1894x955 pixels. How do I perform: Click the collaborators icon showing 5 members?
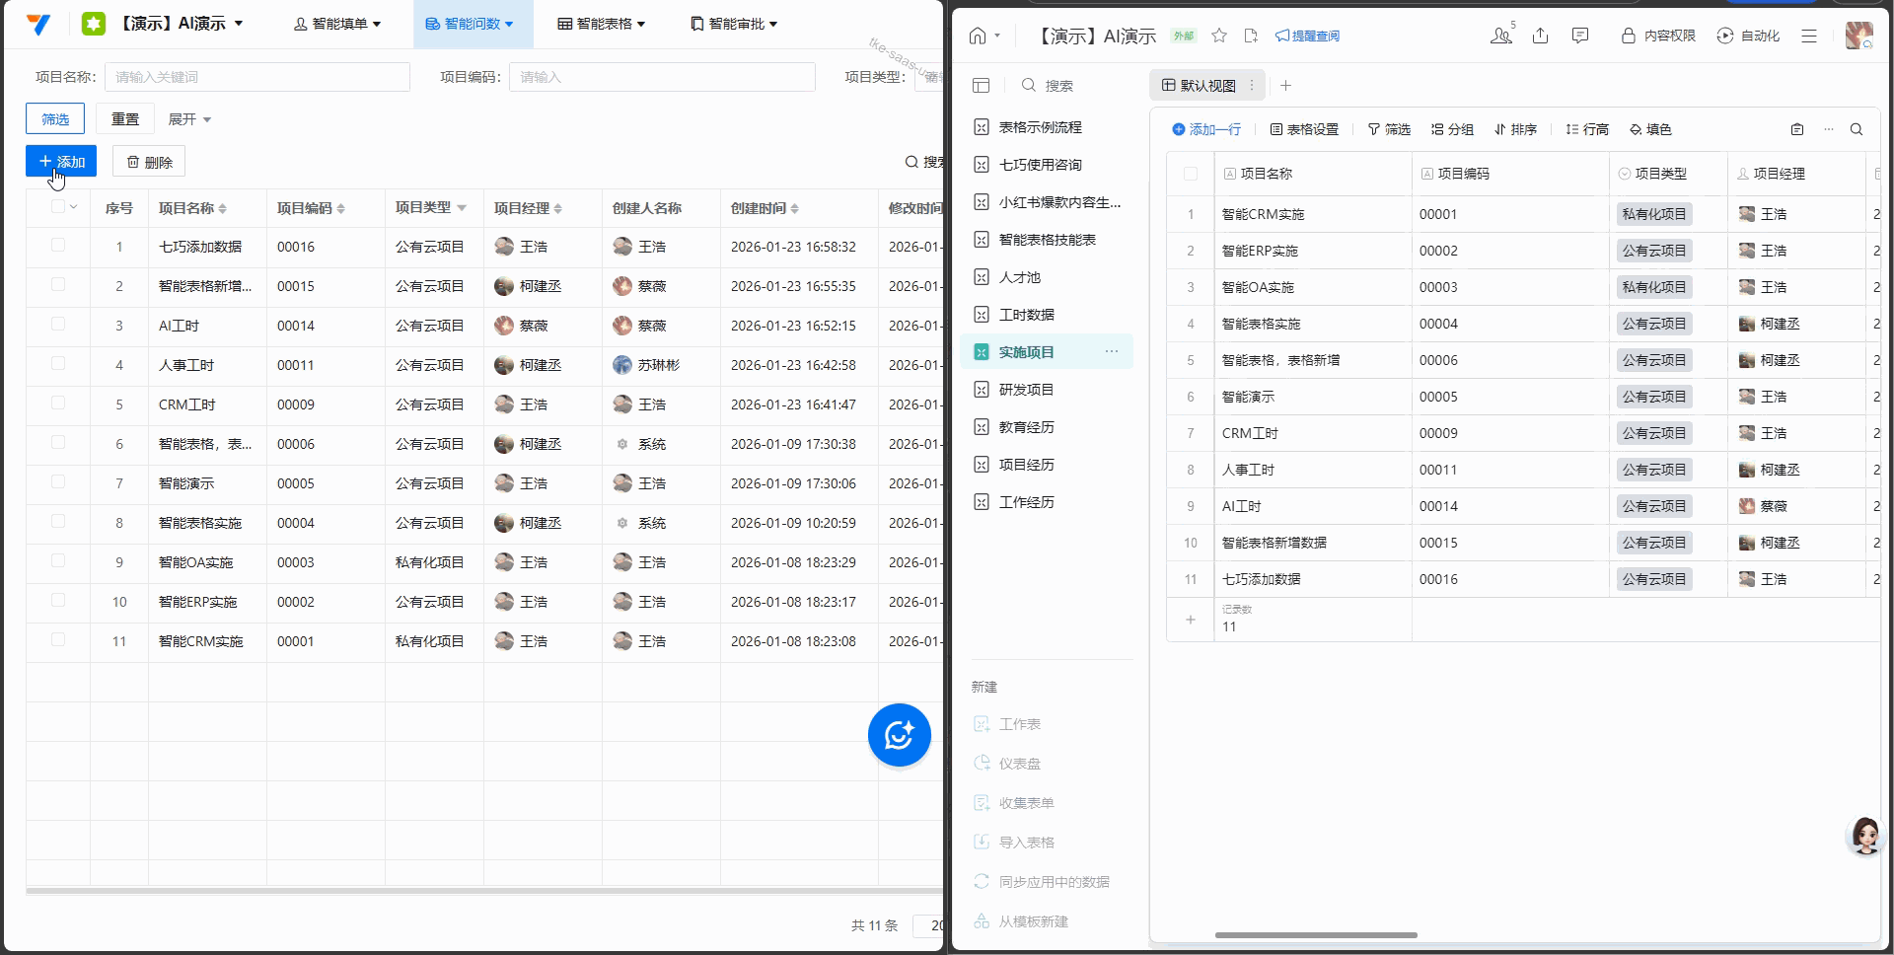(1501, 36)
